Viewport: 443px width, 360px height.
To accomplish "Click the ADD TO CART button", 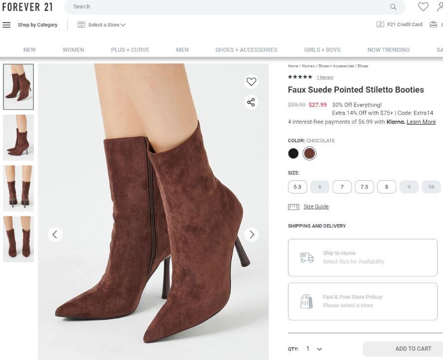I will [x=413, y=349].
